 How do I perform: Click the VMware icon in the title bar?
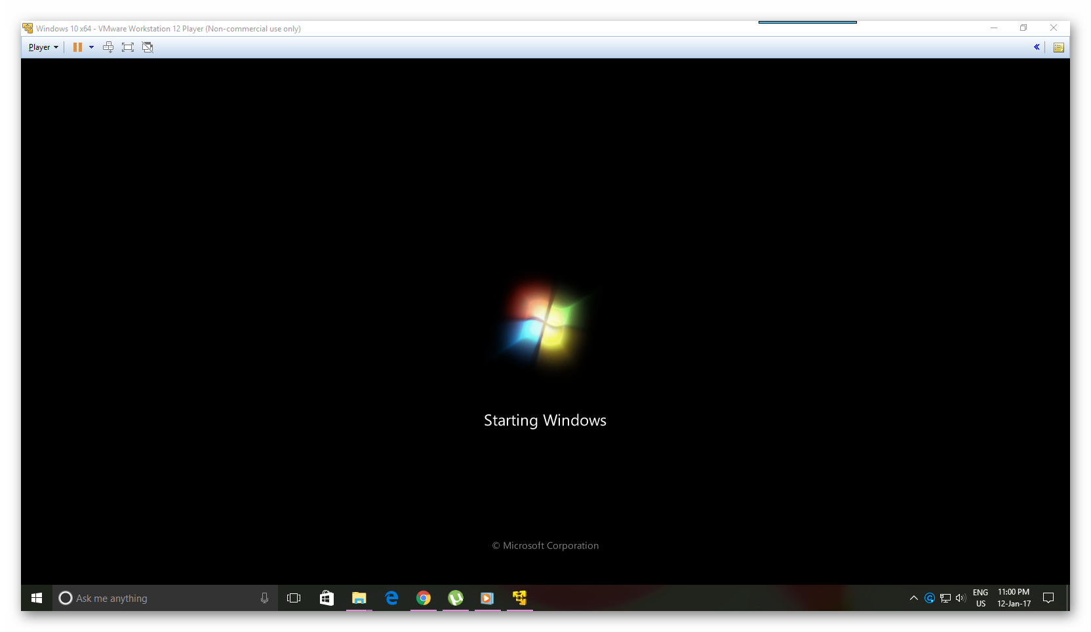pos(28,28)
